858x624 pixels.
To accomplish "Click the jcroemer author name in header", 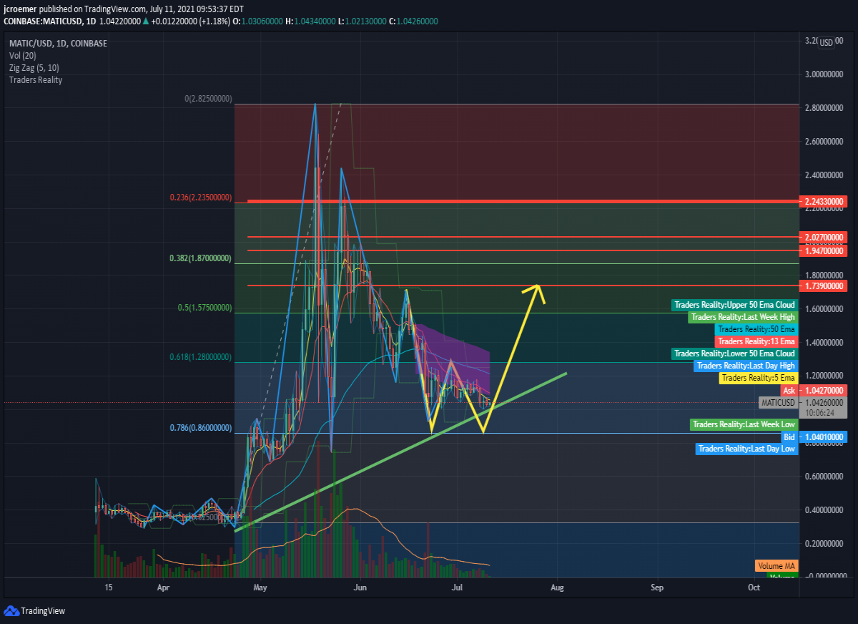I will 21,9.
